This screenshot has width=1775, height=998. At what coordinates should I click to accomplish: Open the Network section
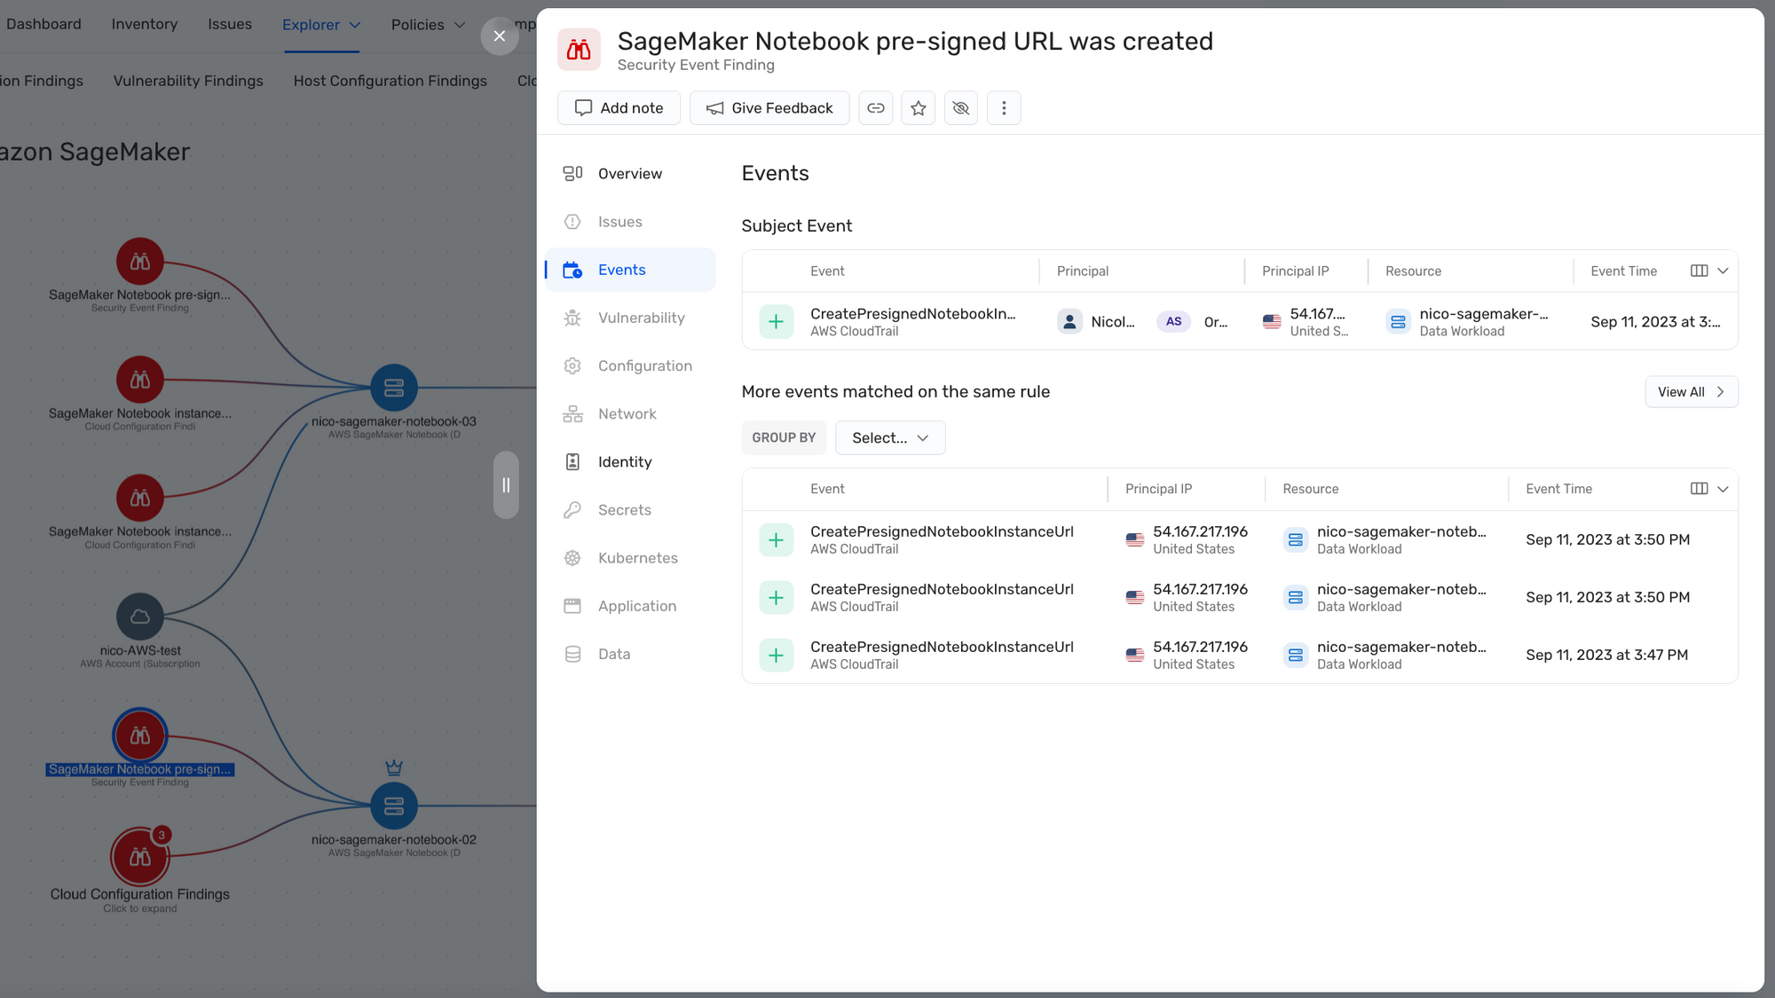pyautogui.click(x=630, y=413)
